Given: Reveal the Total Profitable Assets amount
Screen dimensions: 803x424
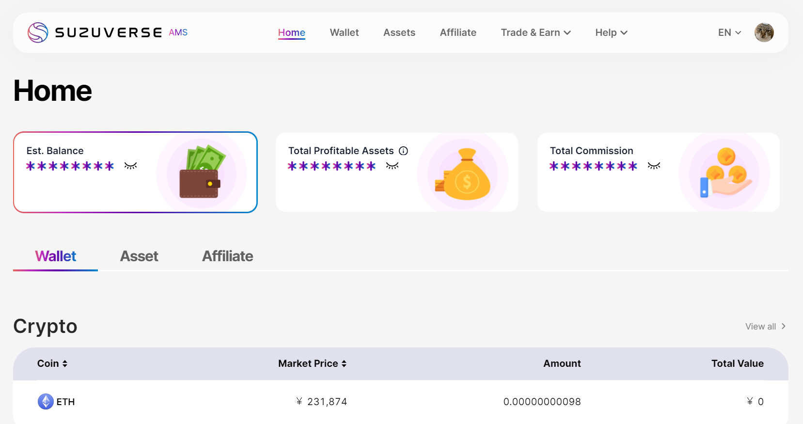Looking at the screenshot, I should click(x=392, y=166).
